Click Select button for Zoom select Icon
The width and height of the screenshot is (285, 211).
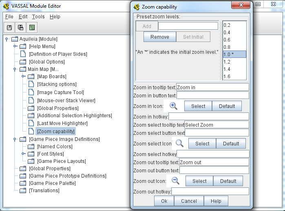tap(202, 144)
